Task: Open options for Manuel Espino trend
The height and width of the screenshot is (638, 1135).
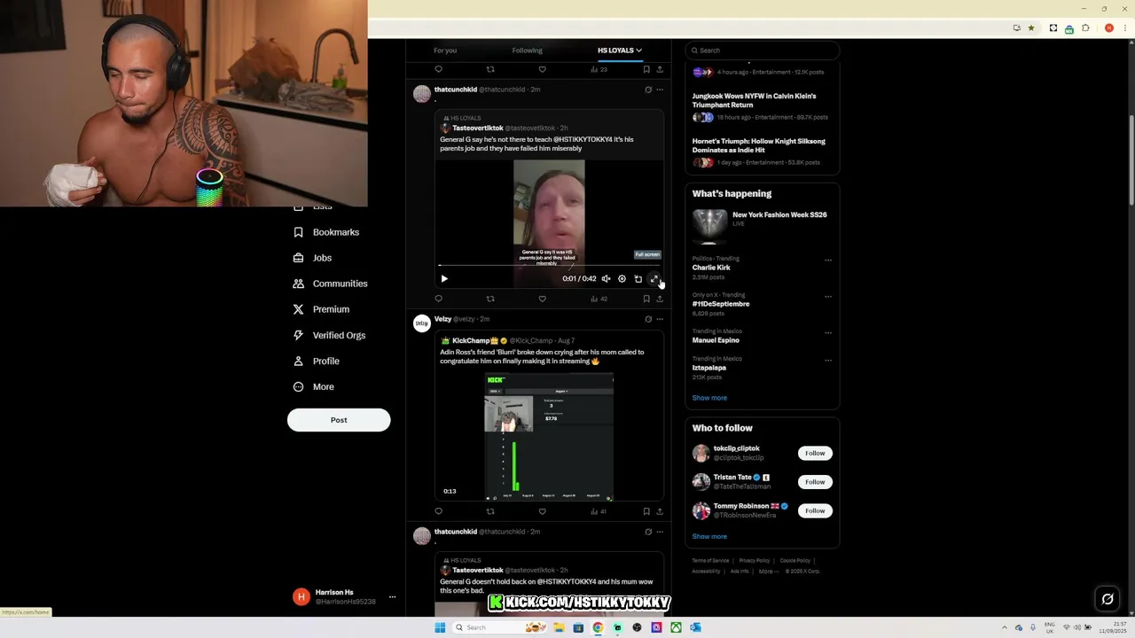Action: click(x=828, y=333)
